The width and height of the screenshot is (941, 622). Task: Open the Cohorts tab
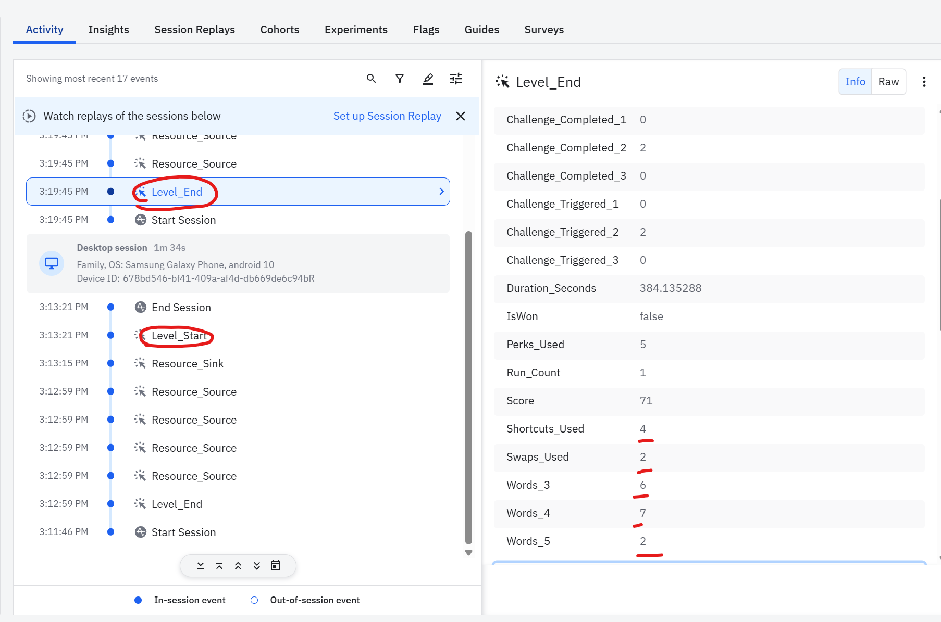tap(280, 30)
